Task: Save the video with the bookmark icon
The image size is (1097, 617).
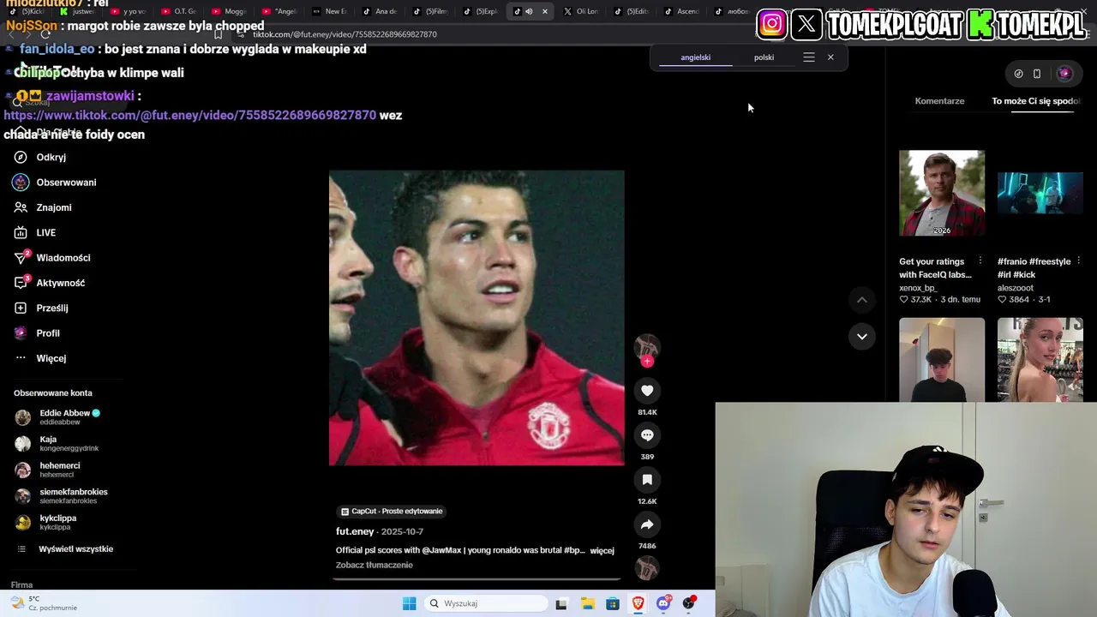Action: pyautogui.click(x=647, y=480)
